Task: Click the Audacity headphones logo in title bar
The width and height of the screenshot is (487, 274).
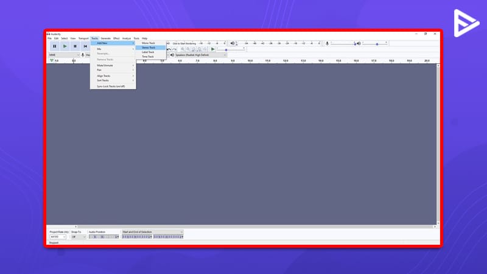Action: click(x=48, y=34)
